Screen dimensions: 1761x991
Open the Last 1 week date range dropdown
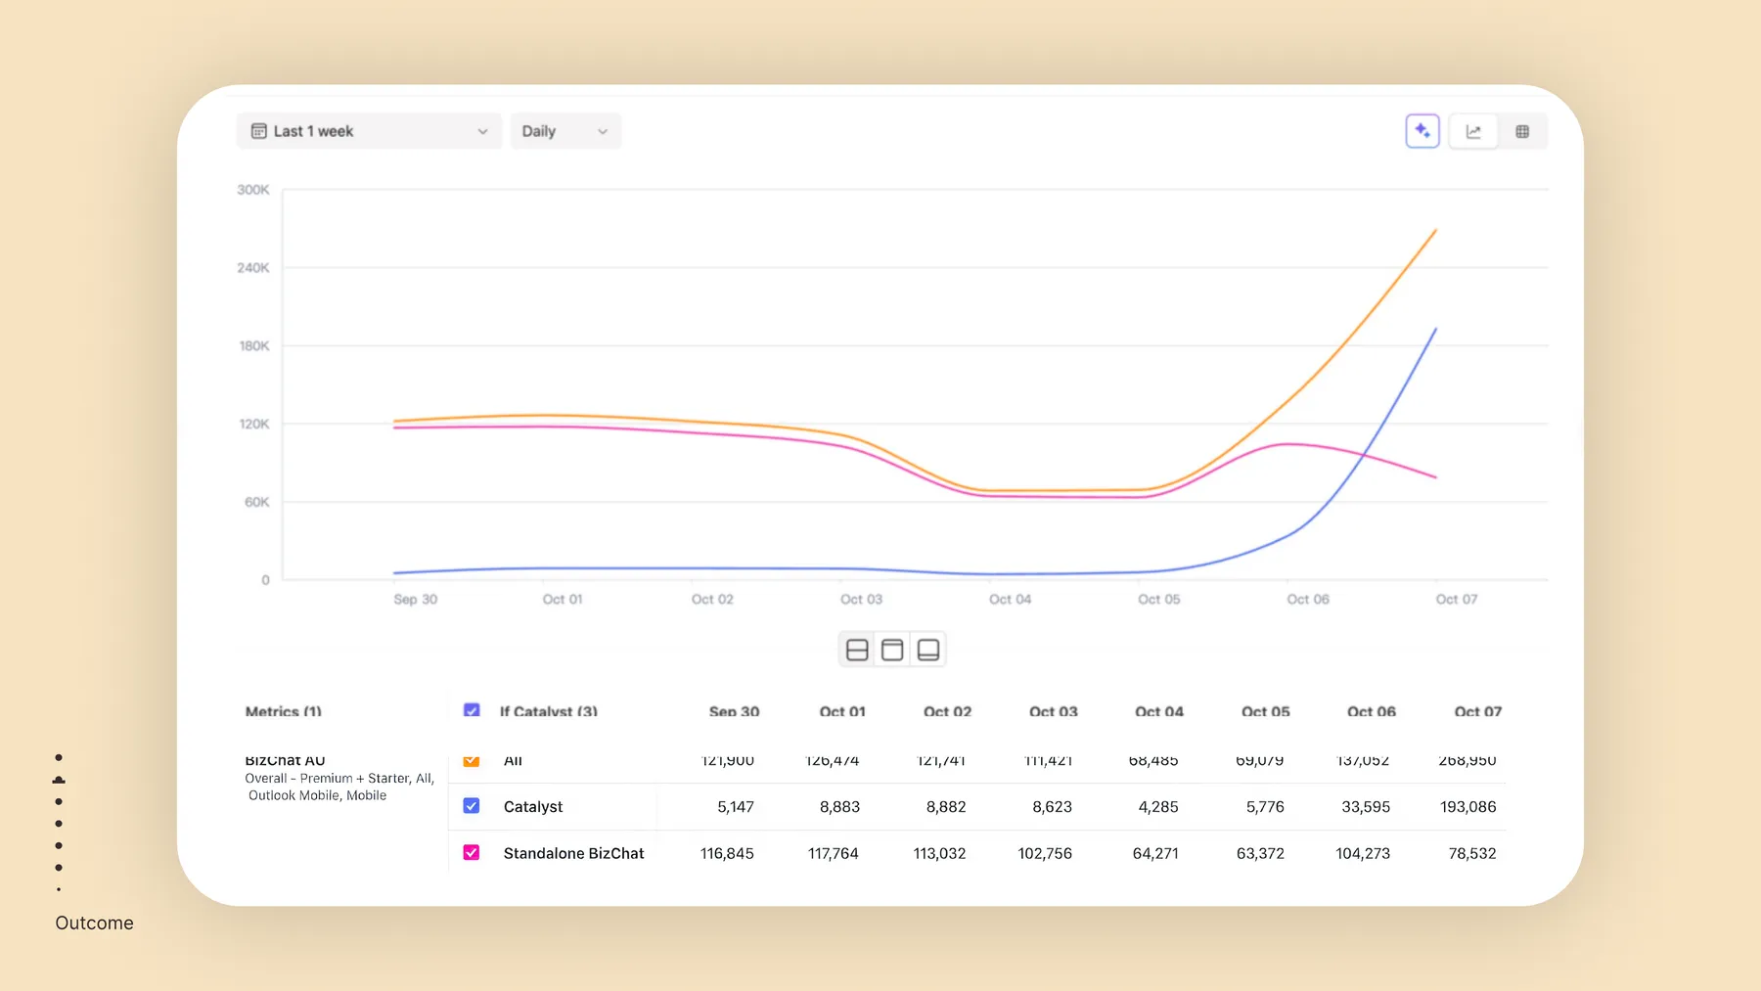point(369,131)
